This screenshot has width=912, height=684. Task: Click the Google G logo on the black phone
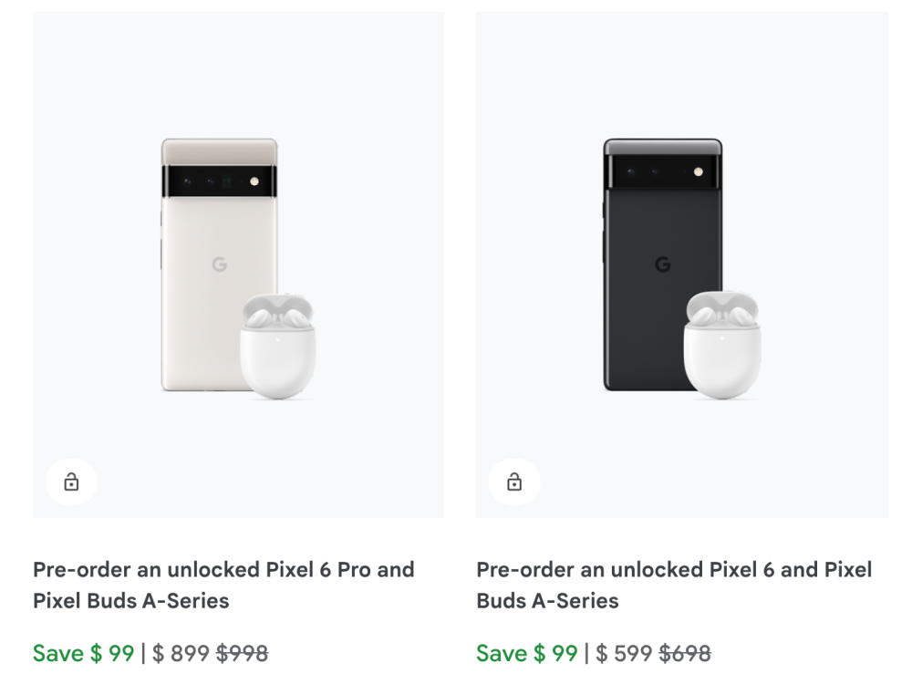click(x=663, y=264)
